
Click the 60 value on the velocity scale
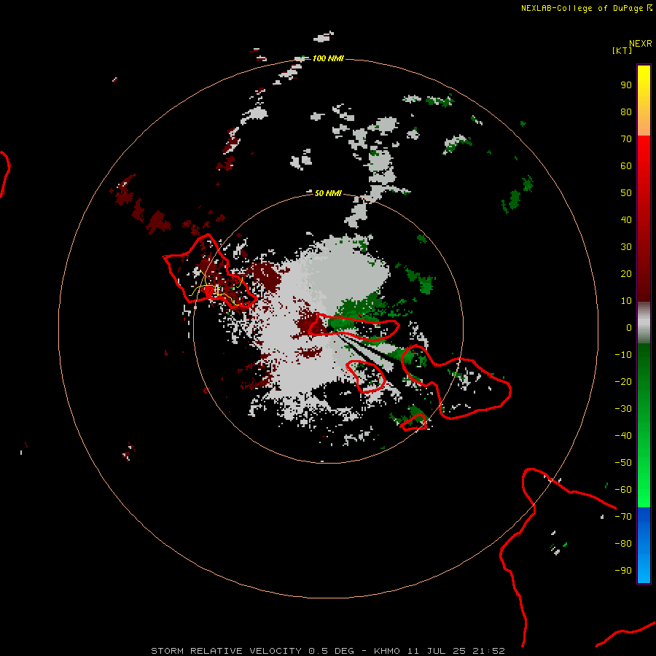point(626,166)
